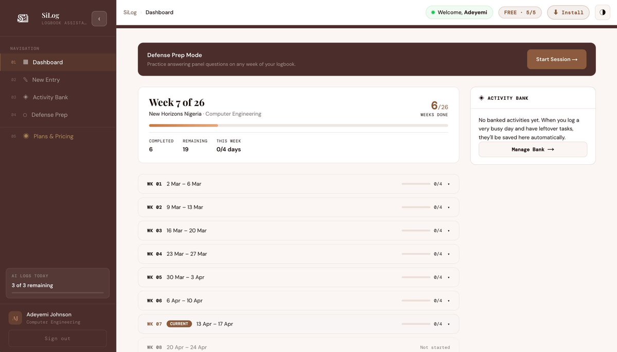Click the 3 of 3 remaining text
The height and width of the screenshot is (352, 617).
[x=32, y=285]
